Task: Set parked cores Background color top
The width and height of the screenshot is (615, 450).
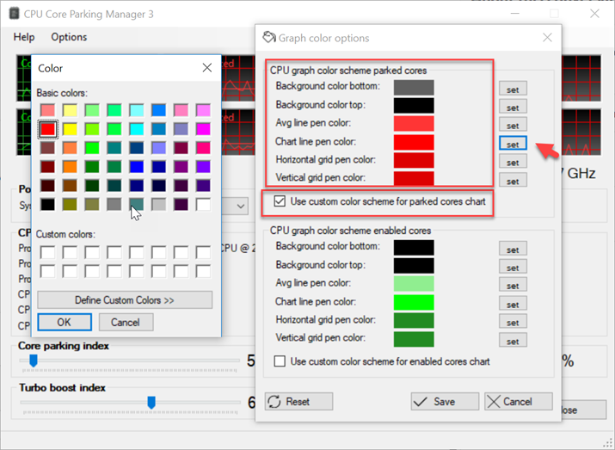Action: coord(513,107)
